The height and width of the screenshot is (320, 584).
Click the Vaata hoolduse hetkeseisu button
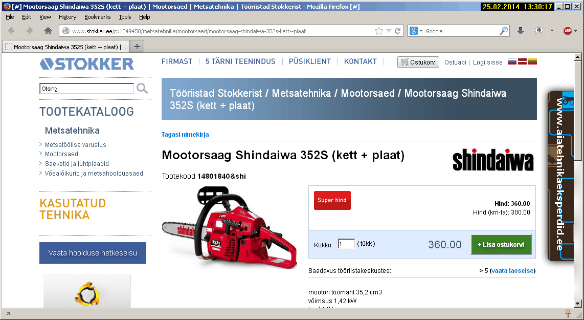(93, 253)
